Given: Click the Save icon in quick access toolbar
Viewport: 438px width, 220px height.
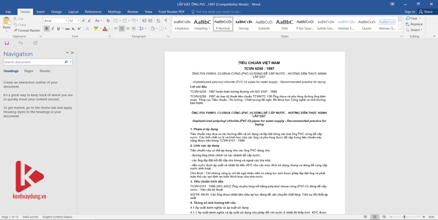Looking at the screenshot, I should 7,43.
